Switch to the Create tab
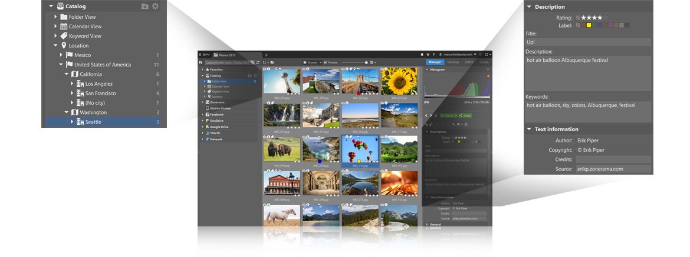The height and width of the screenshot is (257, 690). pos(484,62)
